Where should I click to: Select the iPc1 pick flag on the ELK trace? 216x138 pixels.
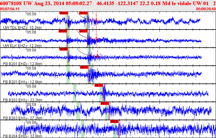63,31
